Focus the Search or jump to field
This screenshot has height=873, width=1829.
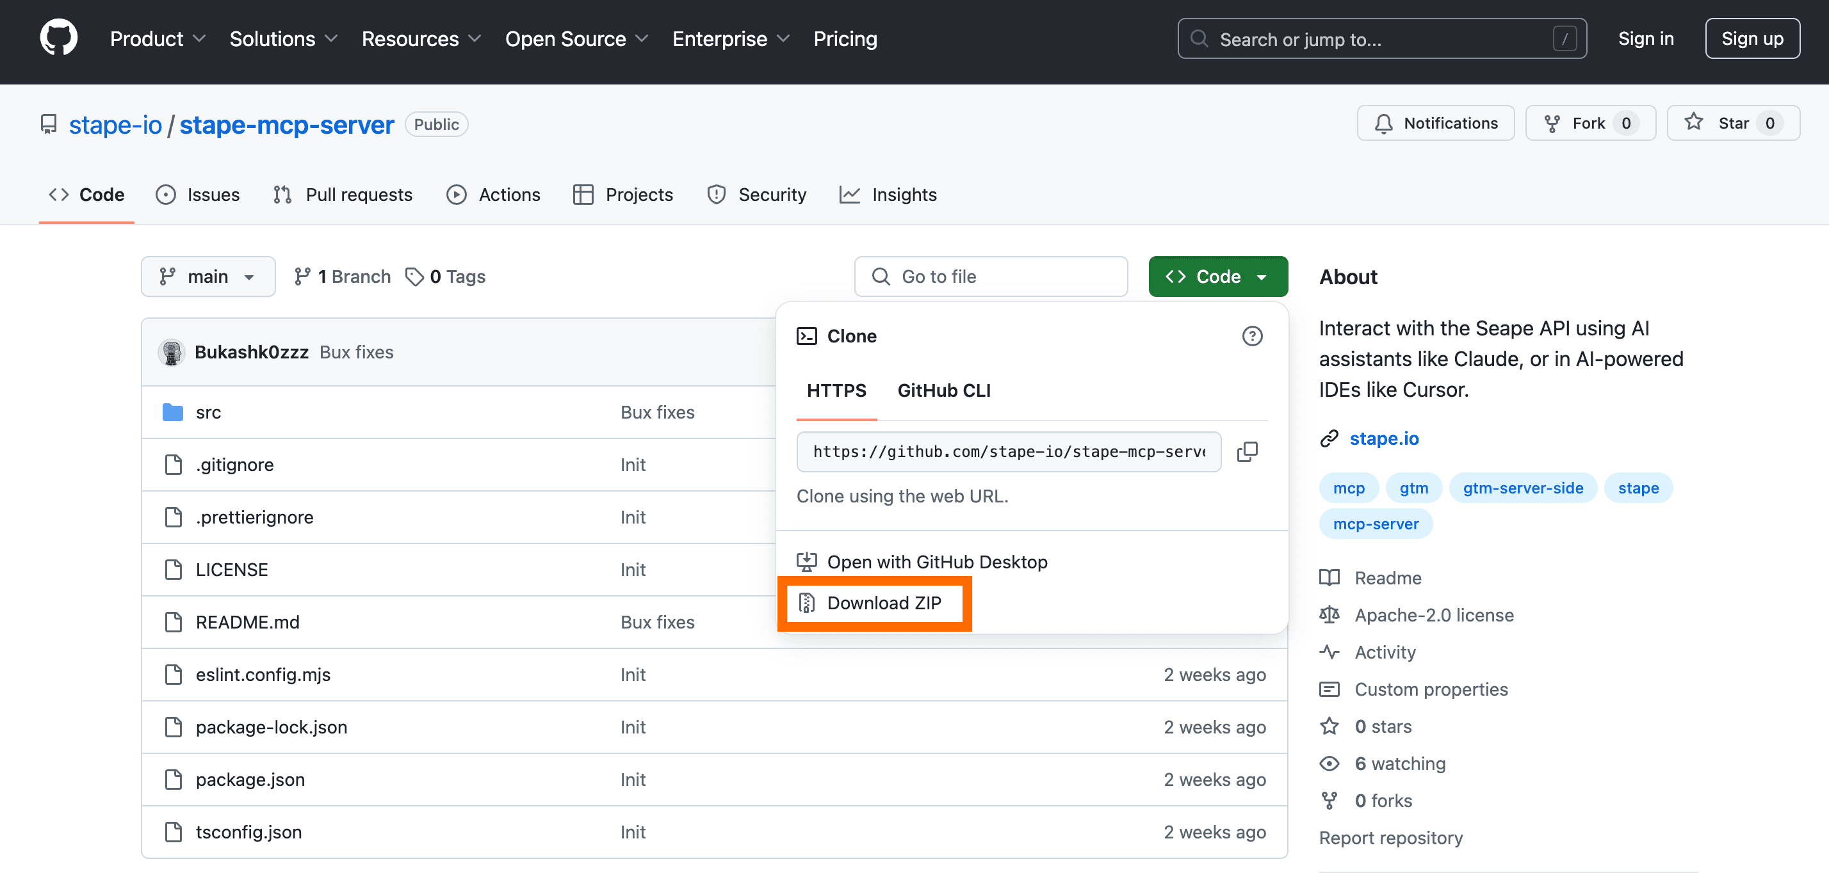[x=1382, y=39]
